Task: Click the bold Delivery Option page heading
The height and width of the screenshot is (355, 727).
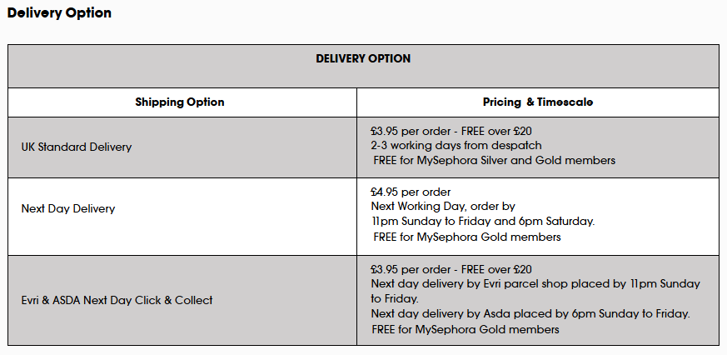Action: pos(59,13)
